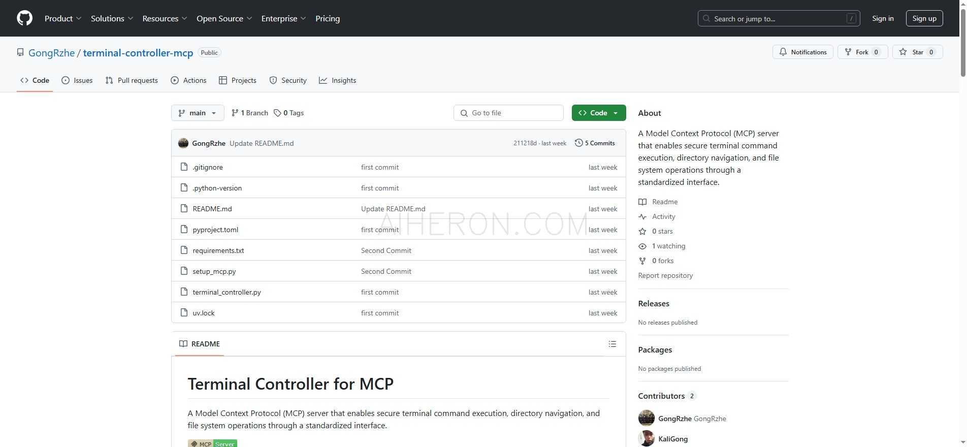Click the fork icon next to 0 forks
This screenshot has width=967, height=447.
tap(642, 261)
